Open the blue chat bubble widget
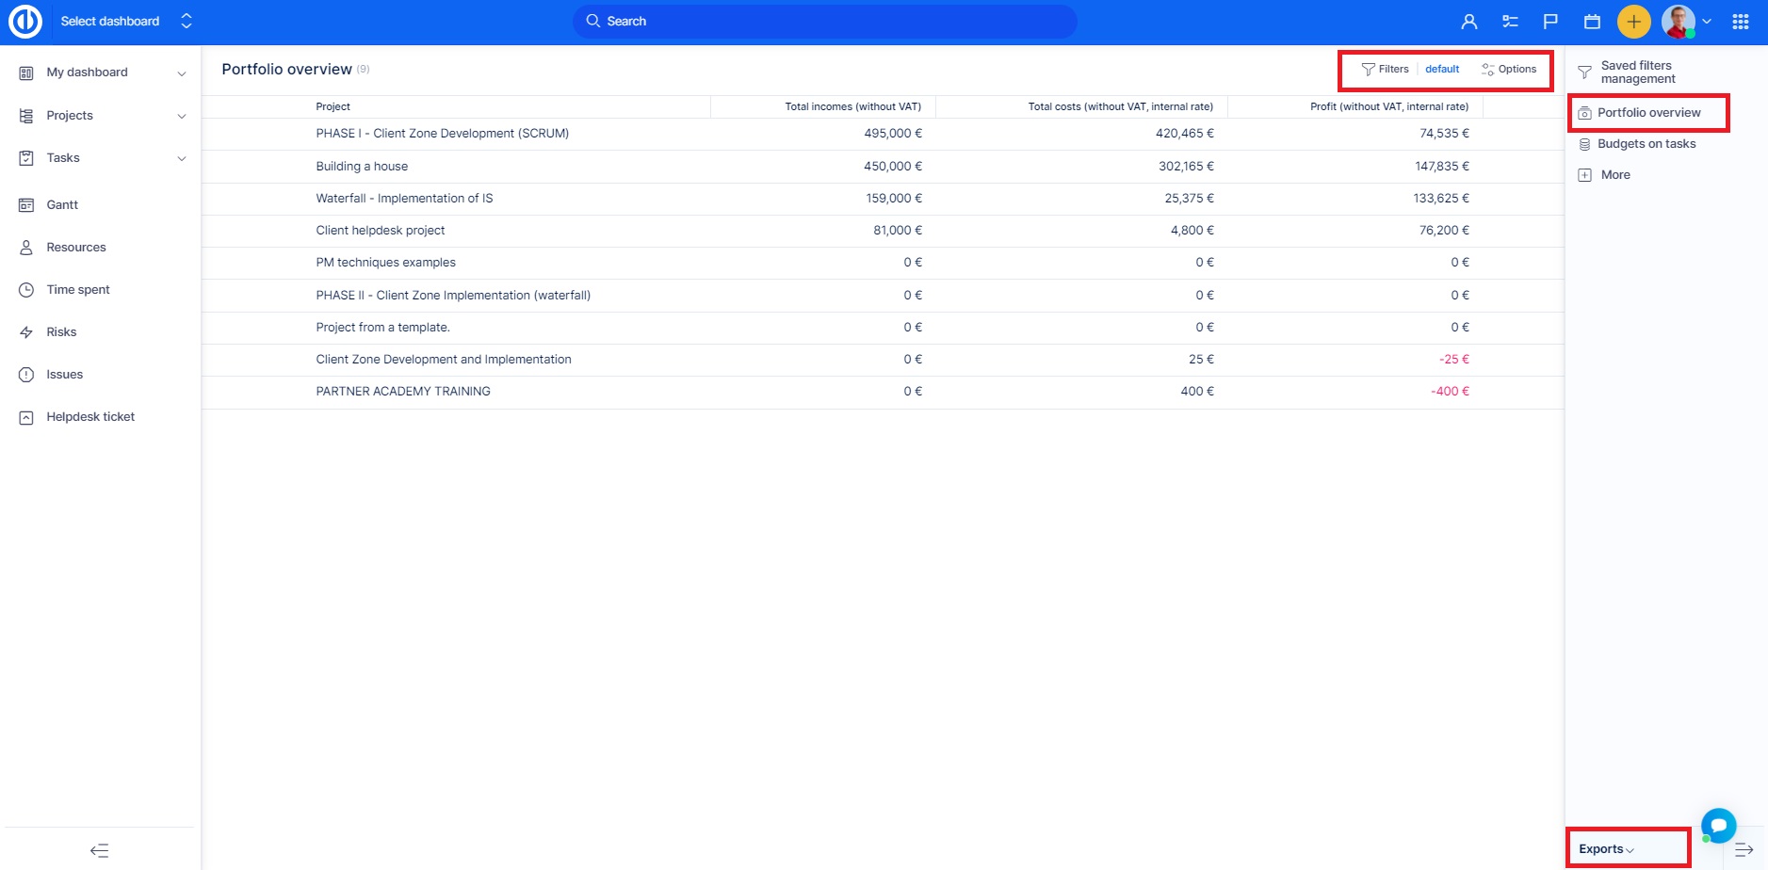 click(x=1718, y=826)
